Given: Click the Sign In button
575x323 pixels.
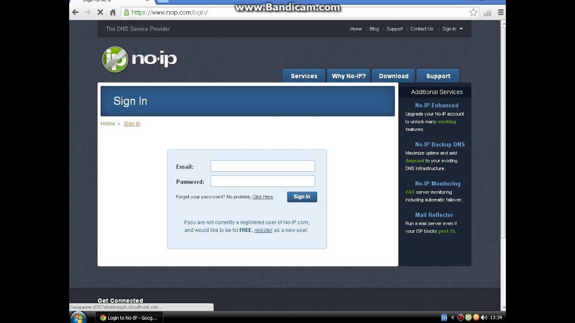Looking at the screenshot, I should click(302, 197).
